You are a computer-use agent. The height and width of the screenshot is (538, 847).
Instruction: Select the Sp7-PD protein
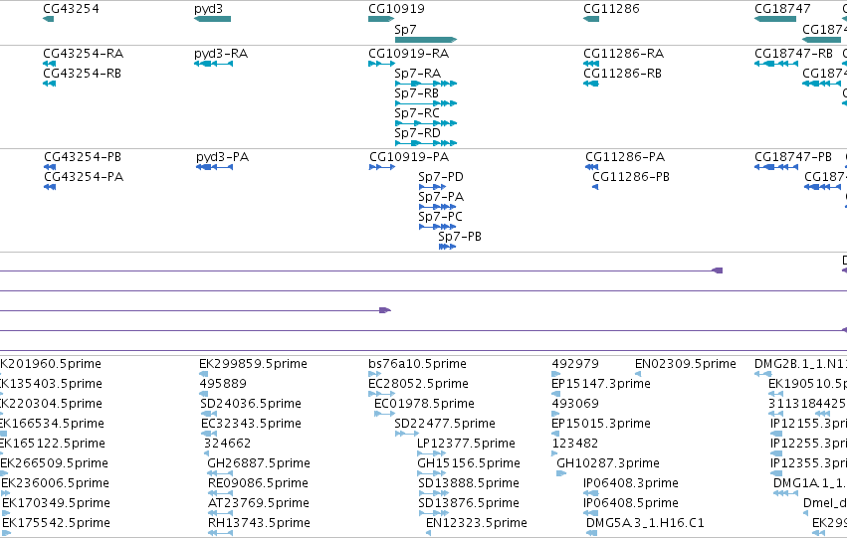[x=432, y=187]
